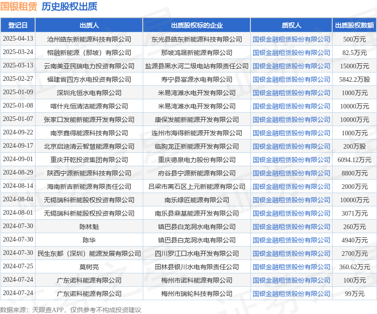Screen dimensions: 377x314
Task: Open 国银金融租赁 link in 民生东都 row
Action: pyautogui.click(x=291, y=254)
